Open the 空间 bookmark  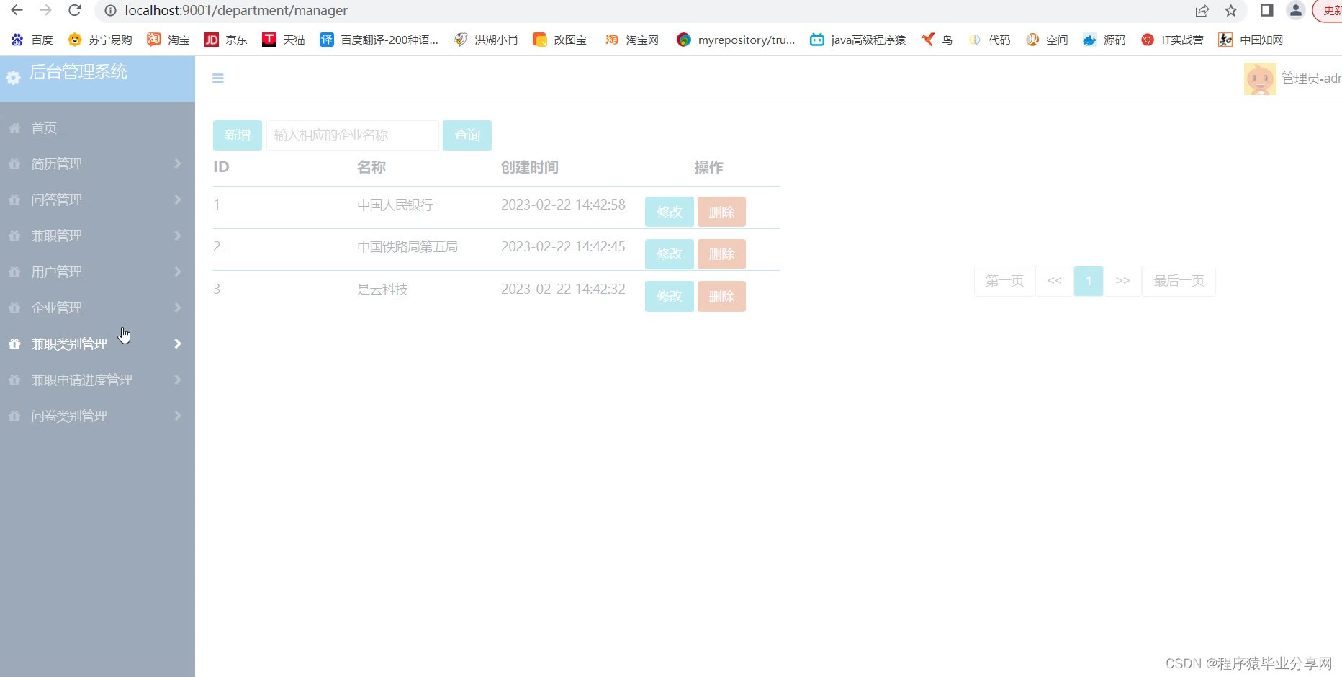[x=1046, y=40]
